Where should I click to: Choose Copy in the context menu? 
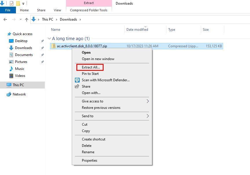tap(112, 131)
